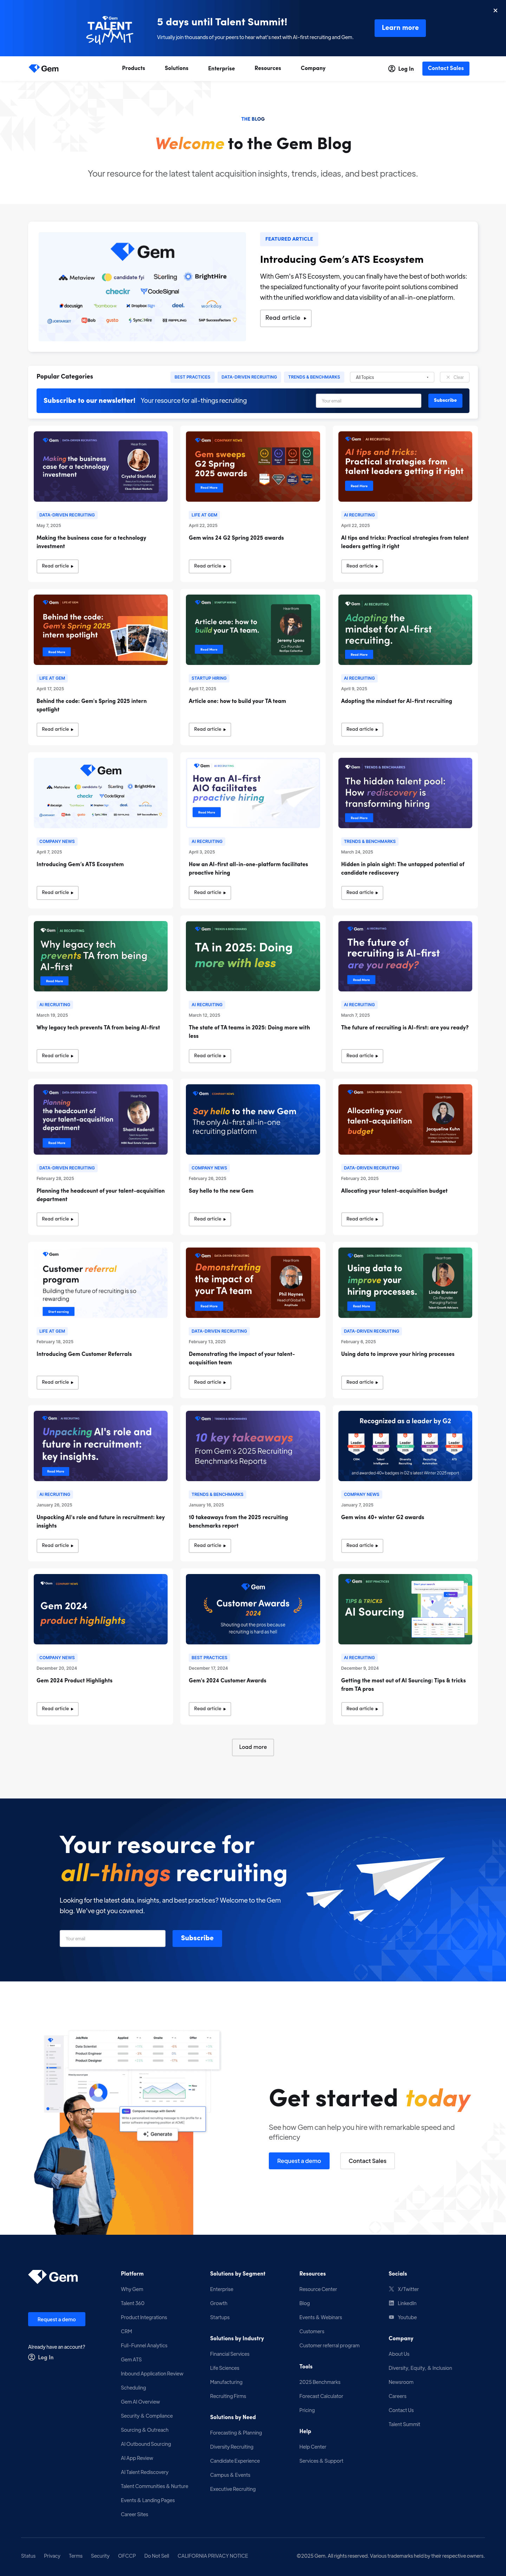Click Learn more in the summit banner
The height and width of the screenshot is (2576, 506).
coord(400,28)
